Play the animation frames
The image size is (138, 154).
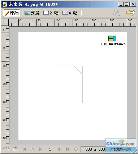click(x=32, y=149)
